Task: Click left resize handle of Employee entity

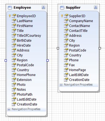Action: (x=6, y=60)
